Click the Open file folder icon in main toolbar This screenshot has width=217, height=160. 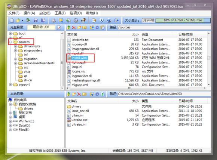18,21
